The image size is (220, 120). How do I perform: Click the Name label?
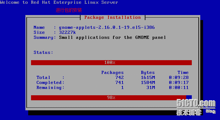click(x=39, y=27)
